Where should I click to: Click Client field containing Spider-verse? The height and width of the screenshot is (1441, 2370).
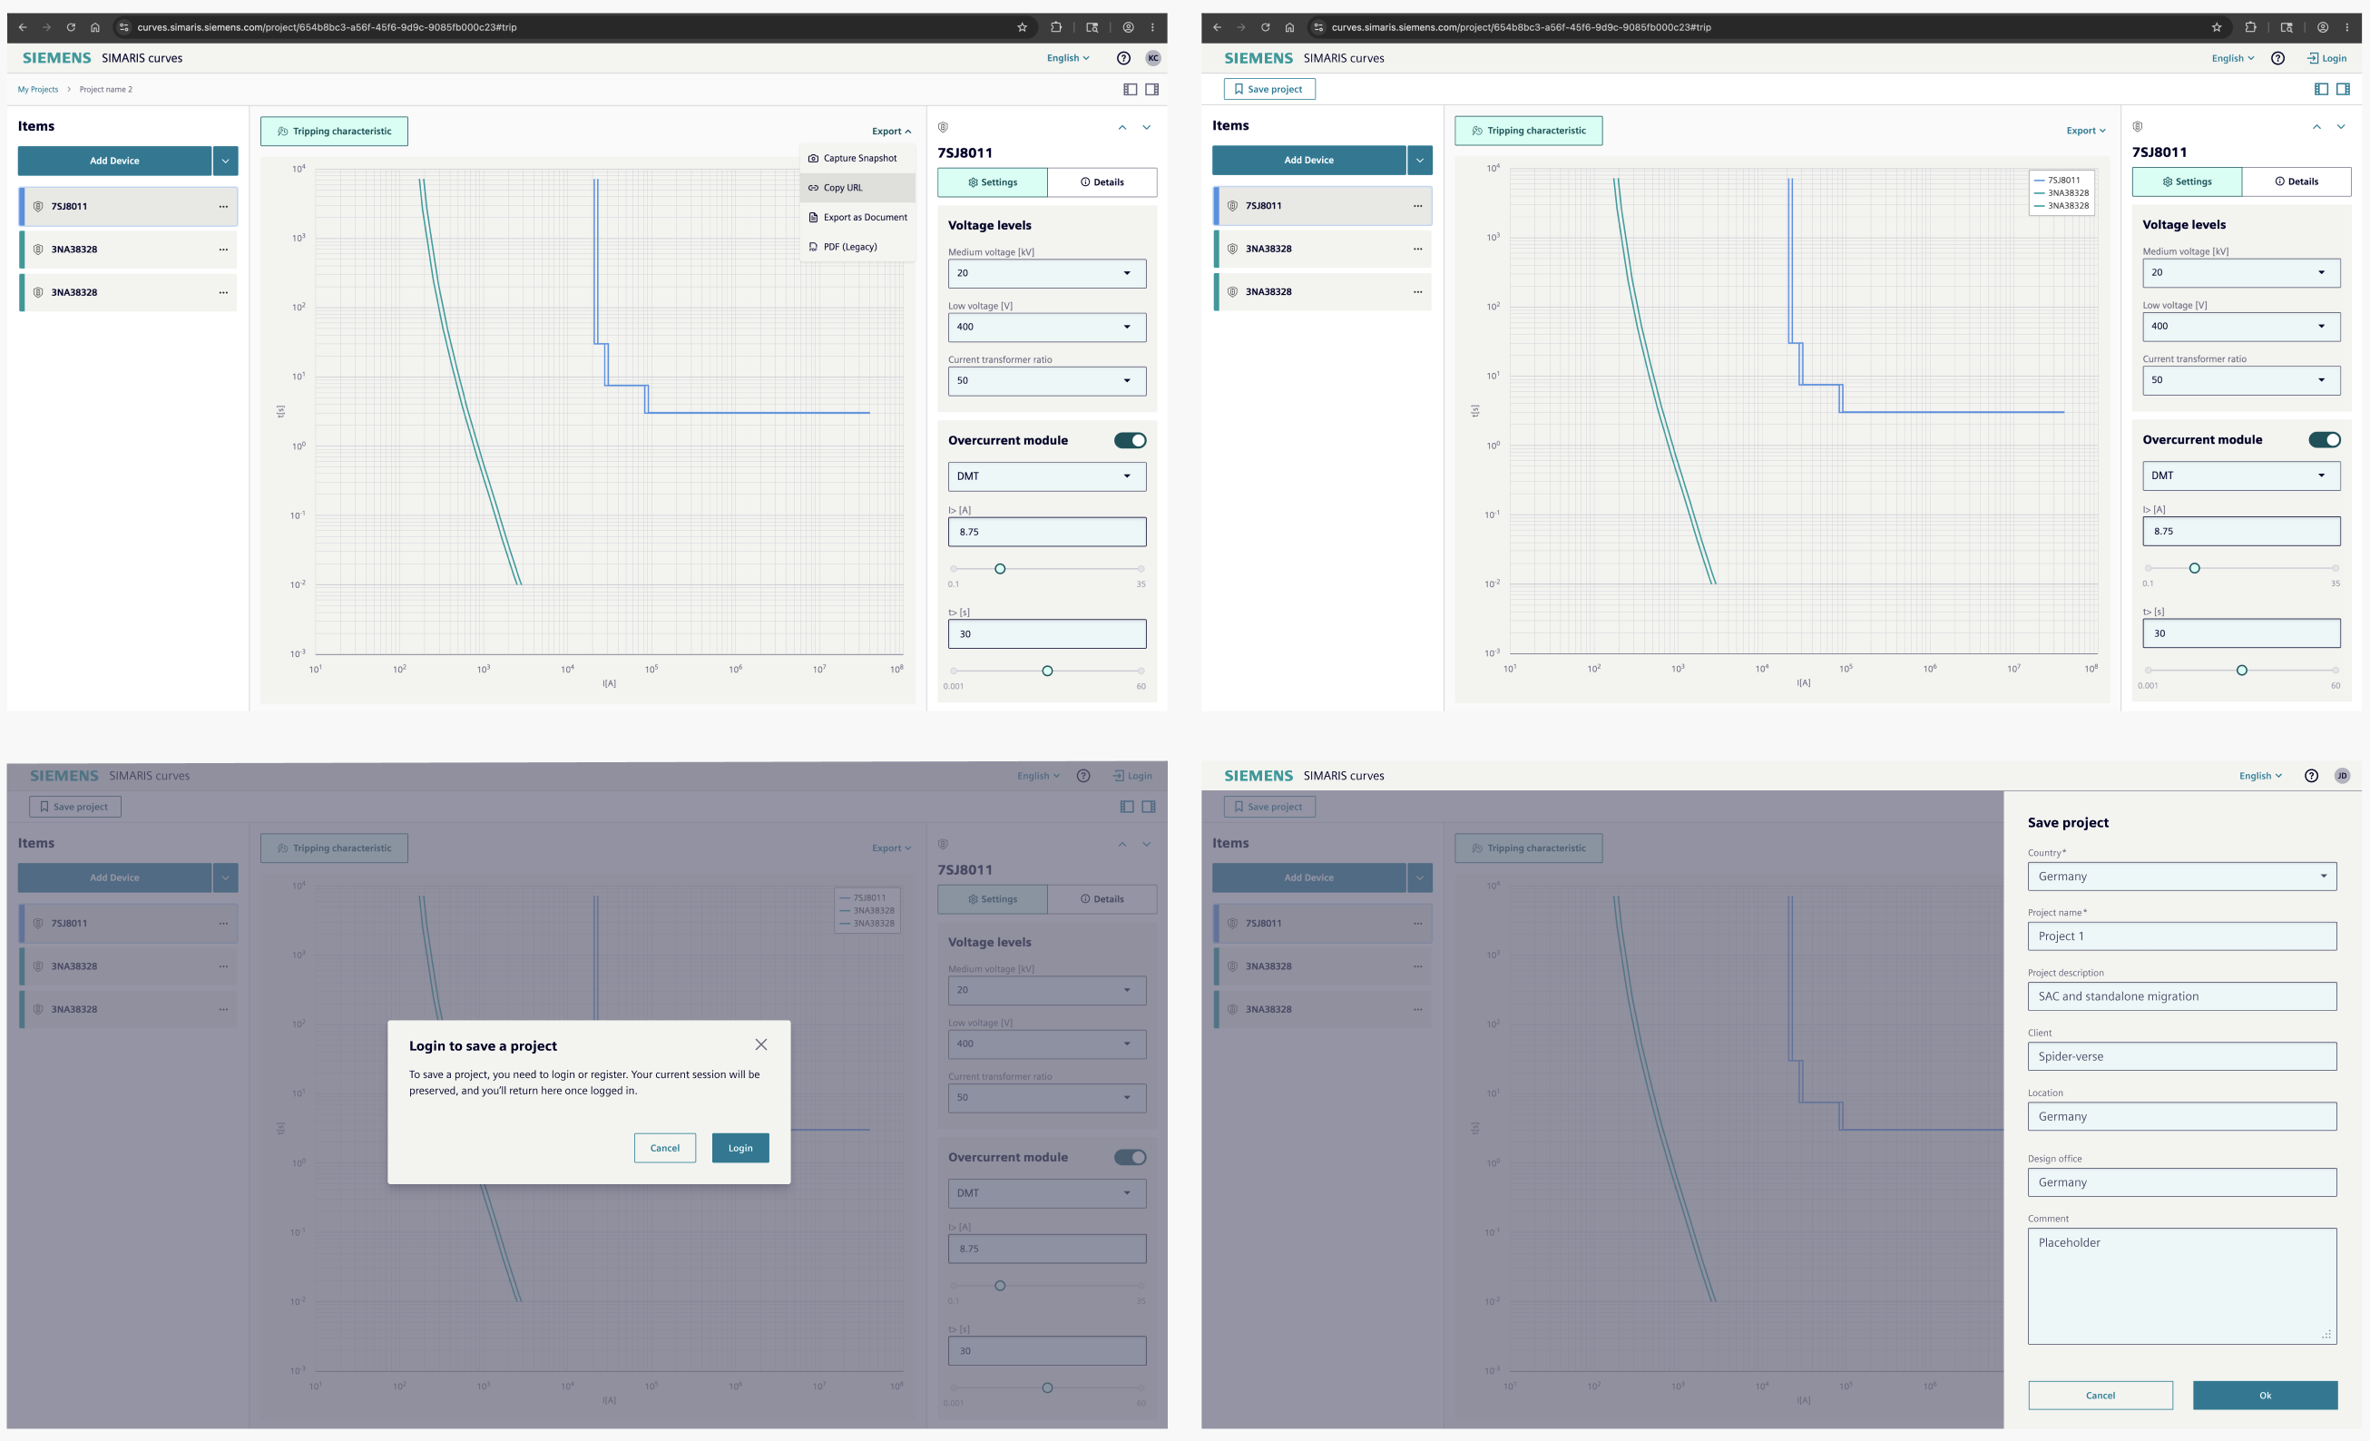[x=2181, y=1056]
